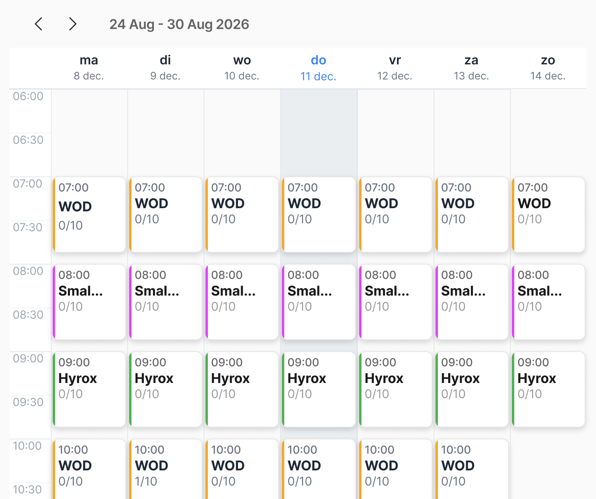Open the 08:00 Smal... class on di

(x=165, y=302)
